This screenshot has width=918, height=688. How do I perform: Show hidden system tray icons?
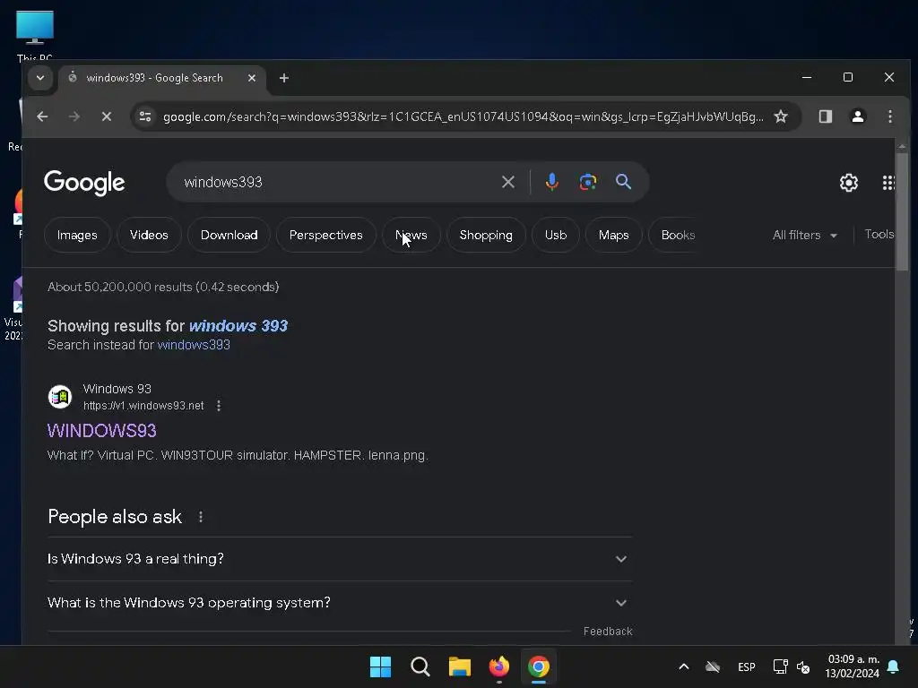coord(683,666)
